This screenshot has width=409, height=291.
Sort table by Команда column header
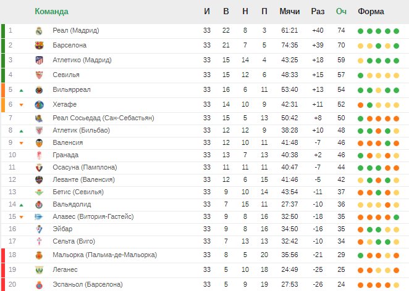coord(52,12)
